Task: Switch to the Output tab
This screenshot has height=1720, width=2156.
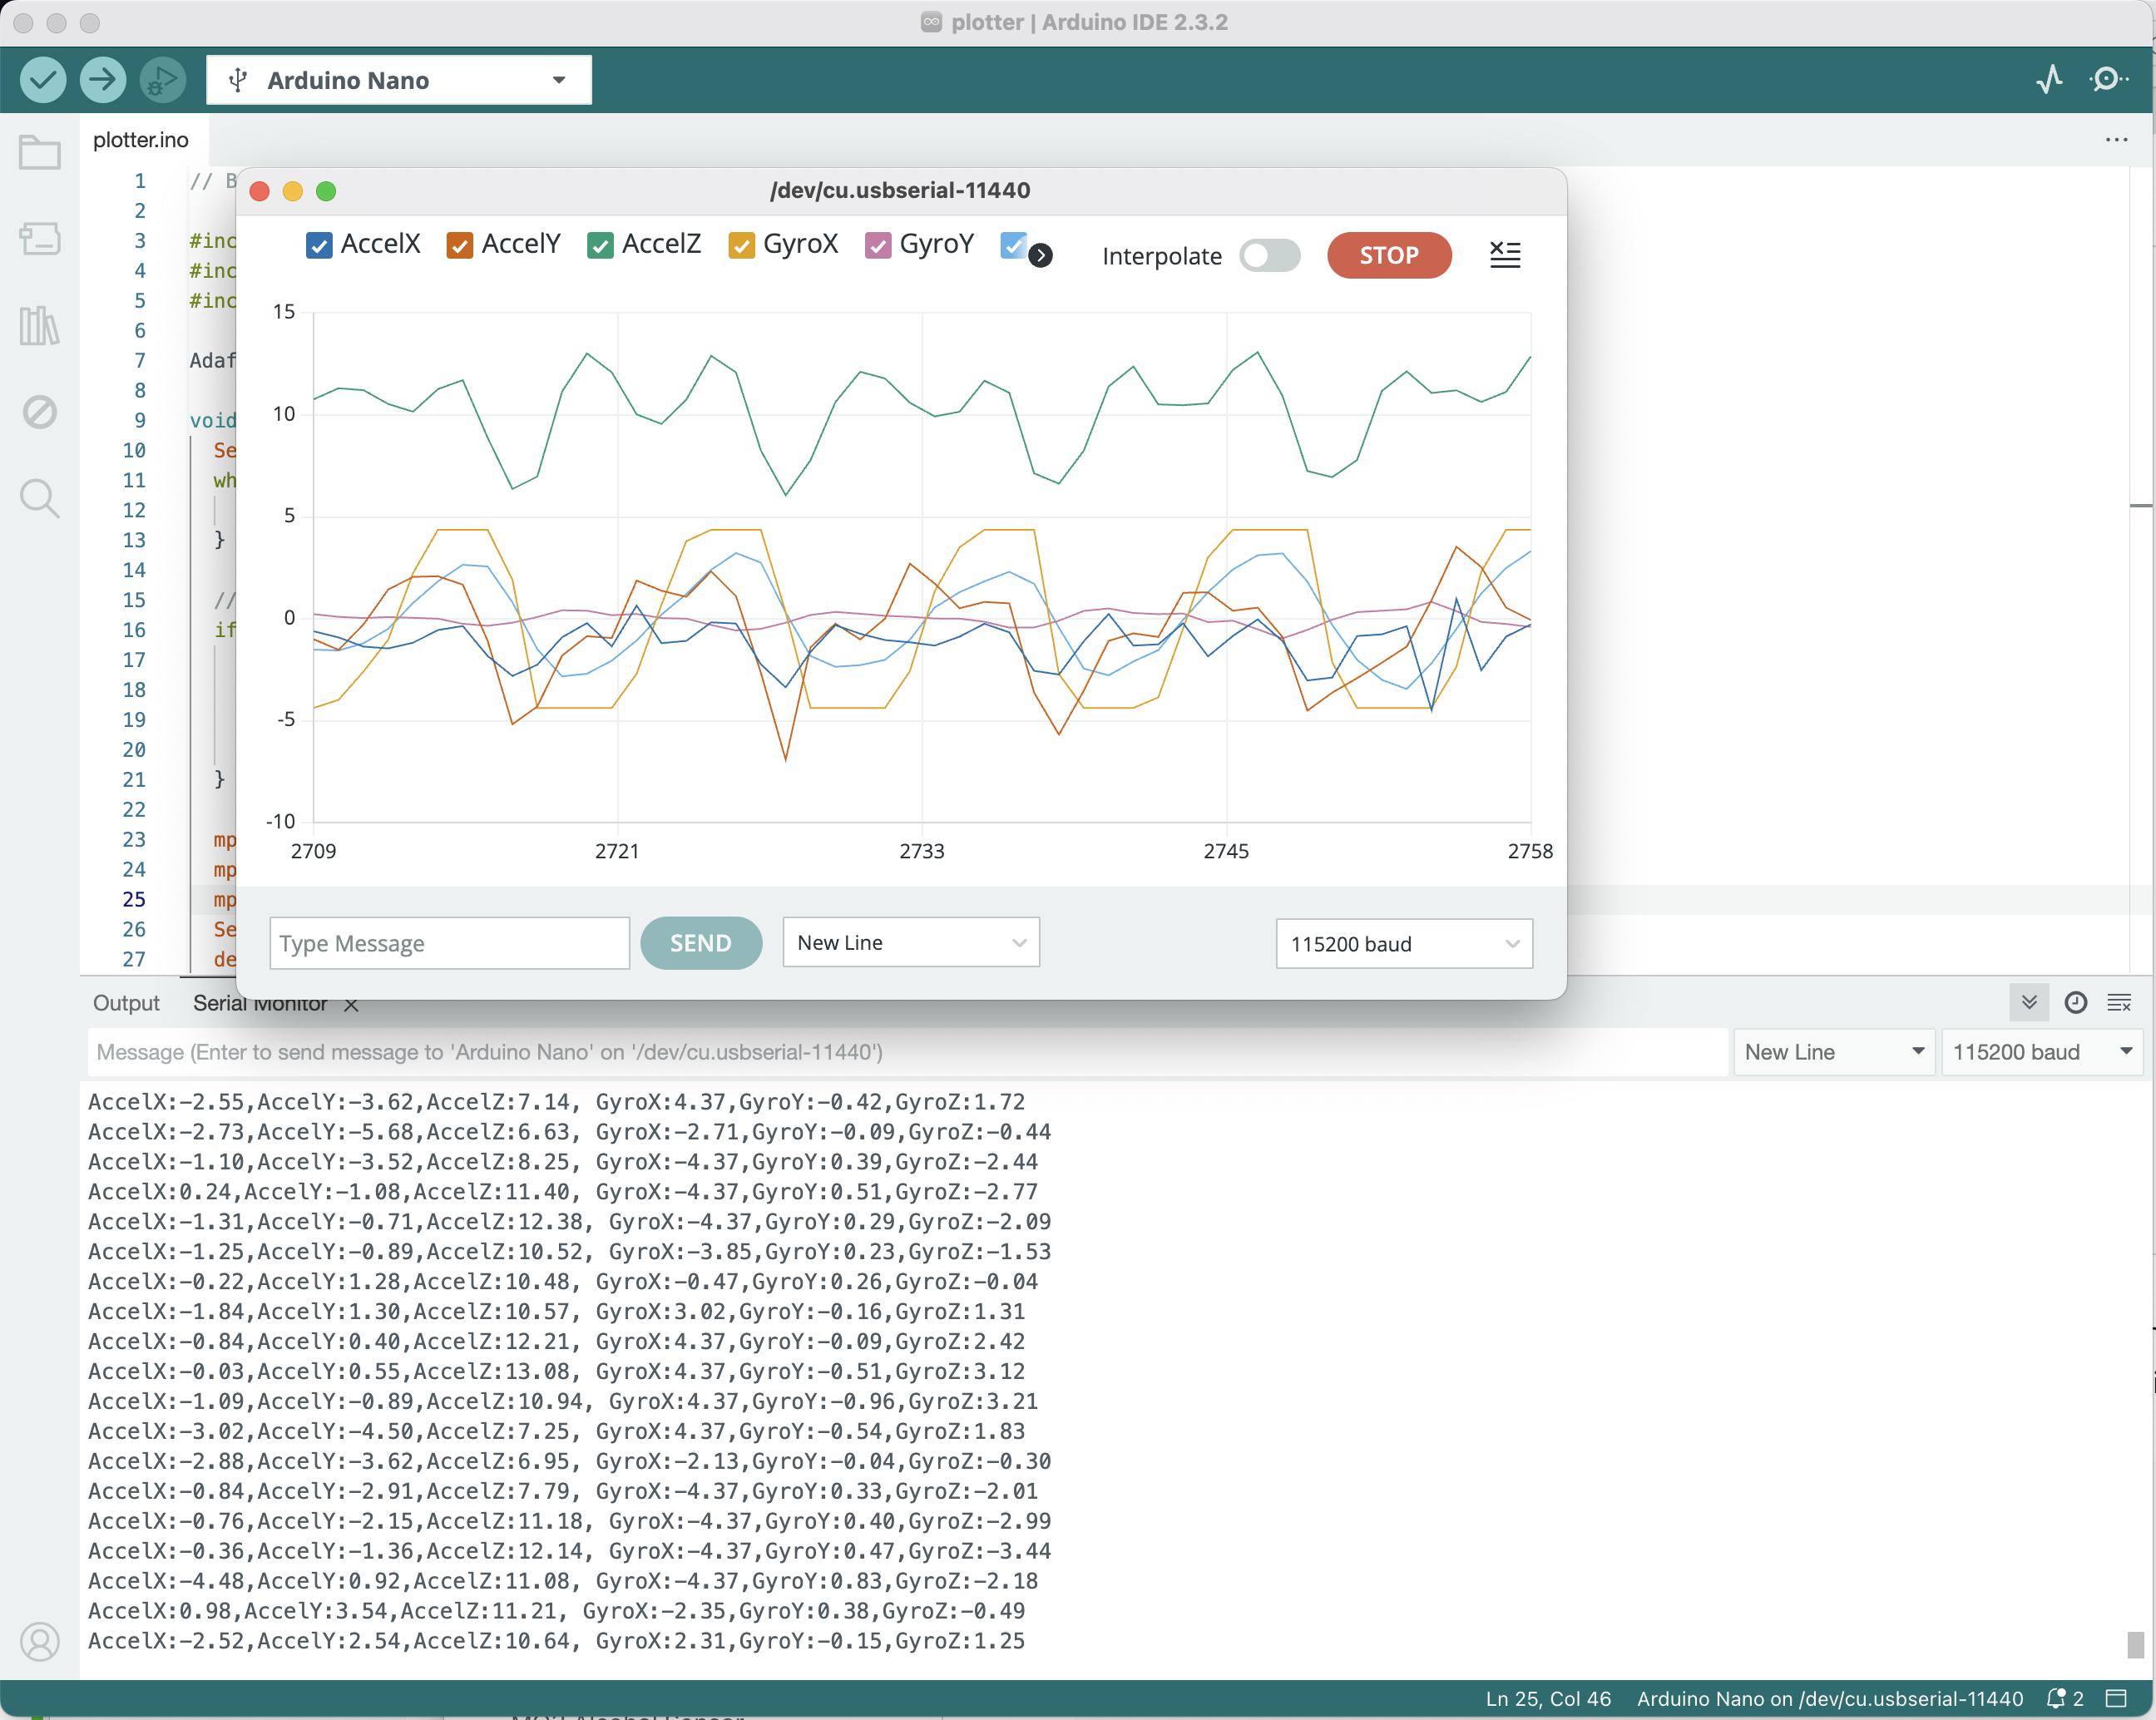Action: pyautogui.click(x=126, y=1003)
